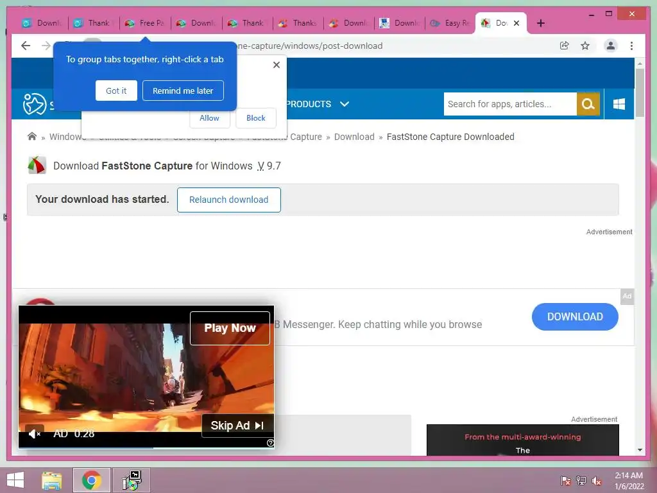657x493 pixels.
Task: Click the Windows platform icon in site header
Action: coord(619,104)
